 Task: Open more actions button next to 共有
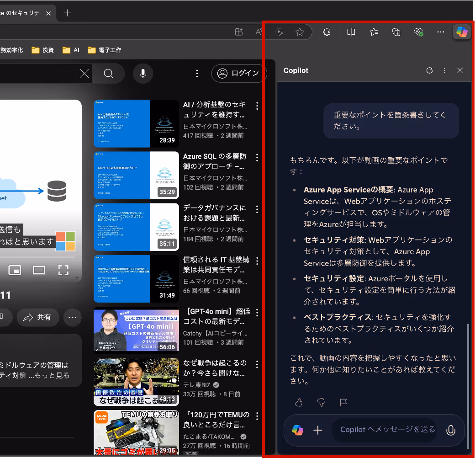click(x=73, y=317)
